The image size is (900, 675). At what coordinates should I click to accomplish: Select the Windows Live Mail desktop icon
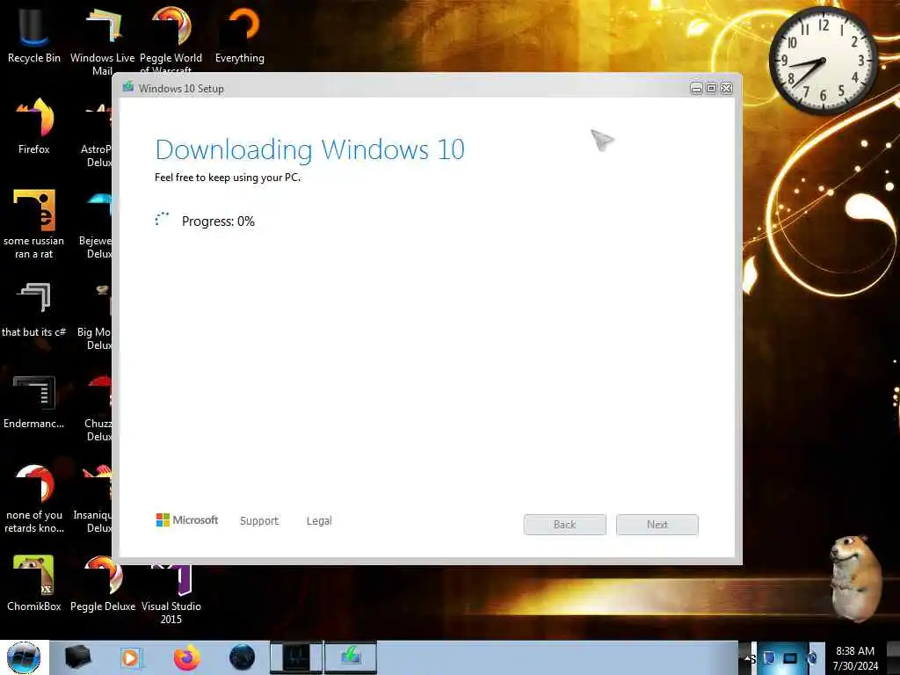(x=102, y=40)
